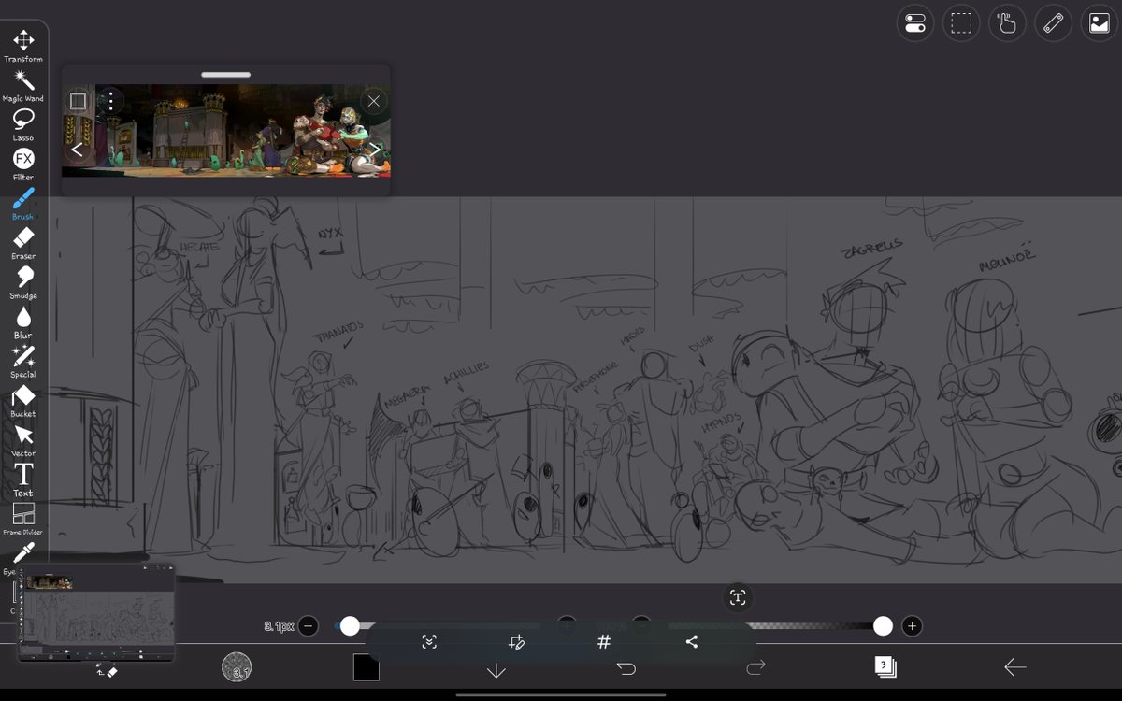The width and height of the screenshot is (1122, 701).
Task: Select the Bucket fill tool
Action: tap(23, 400)
